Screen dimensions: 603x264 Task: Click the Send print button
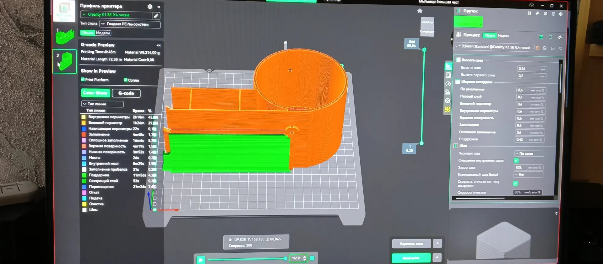coord(411,258)
